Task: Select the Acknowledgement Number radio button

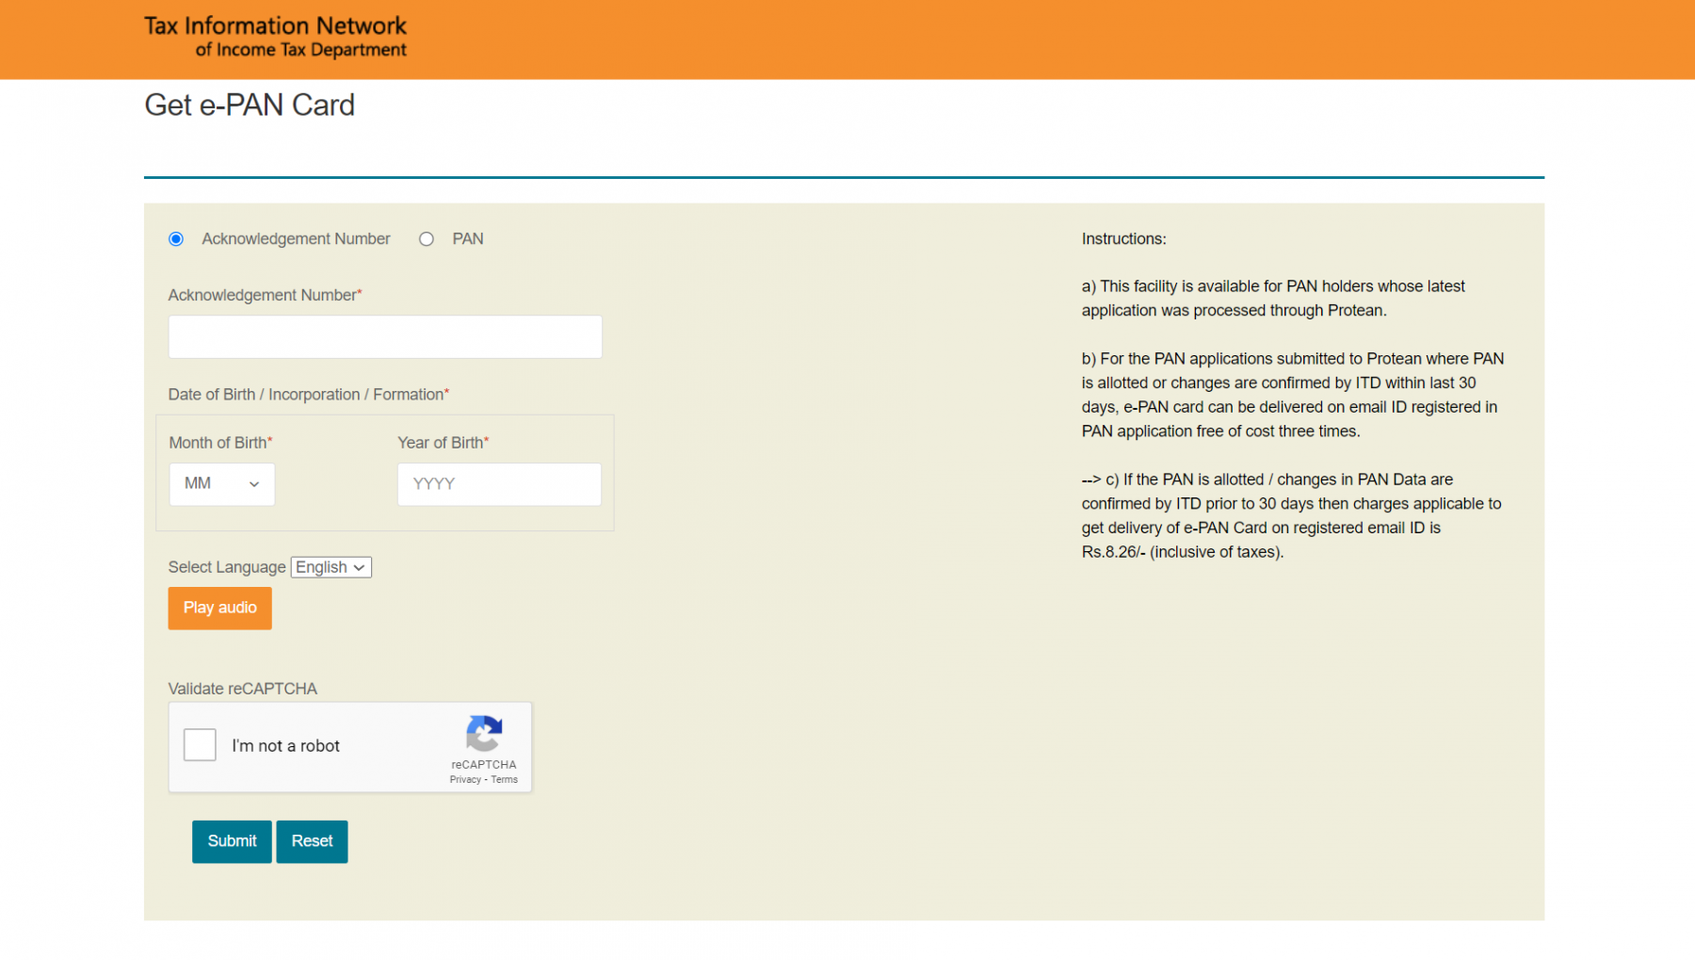Action: [176, 239]
